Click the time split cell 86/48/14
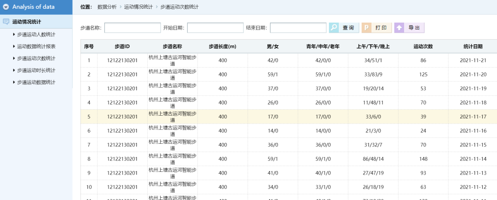The width and height of the screenshot is (497, 200). [x=373, y=159]
